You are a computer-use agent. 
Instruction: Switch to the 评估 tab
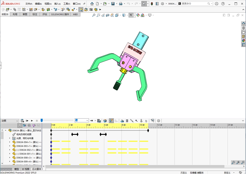point(44,14)
